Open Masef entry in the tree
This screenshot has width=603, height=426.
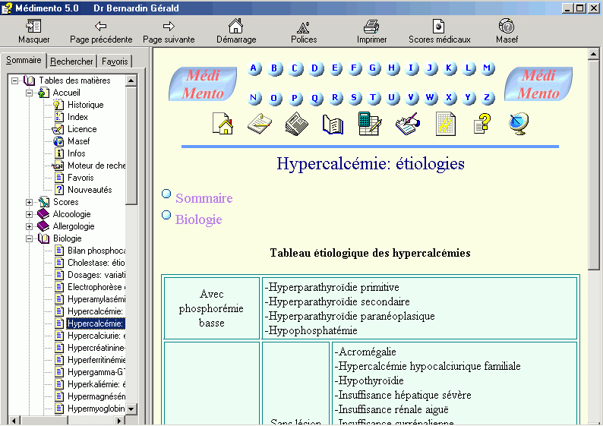78,141
